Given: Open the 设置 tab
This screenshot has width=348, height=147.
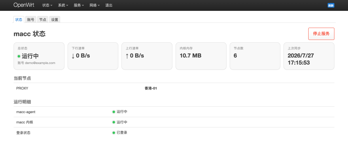Looking at the screenshot, I should point(55,19).
